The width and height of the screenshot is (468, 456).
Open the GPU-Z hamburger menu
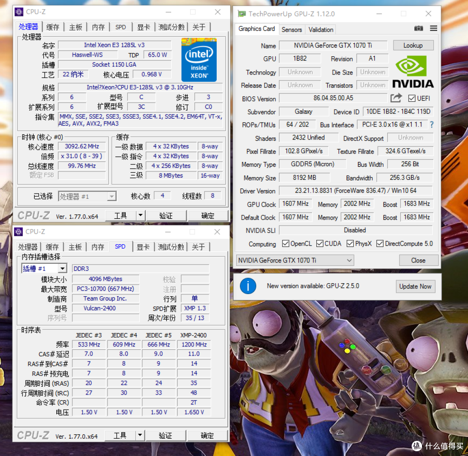click(x=433, y=28)
